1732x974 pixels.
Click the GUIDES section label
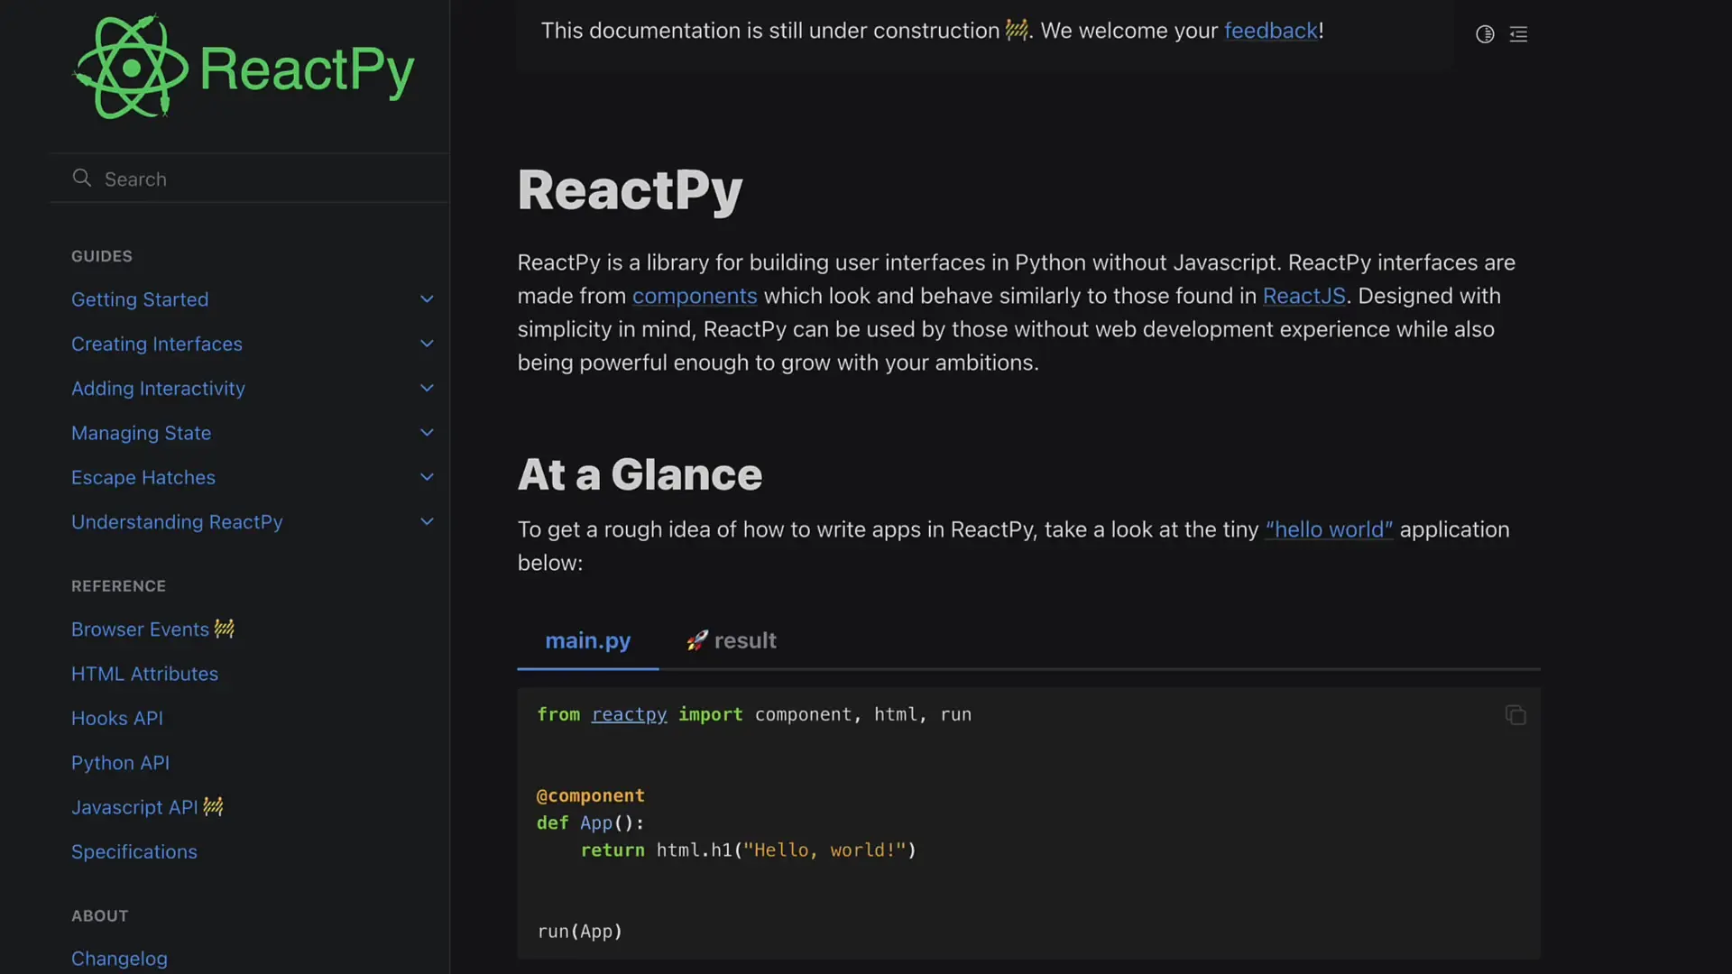[102, 256]
